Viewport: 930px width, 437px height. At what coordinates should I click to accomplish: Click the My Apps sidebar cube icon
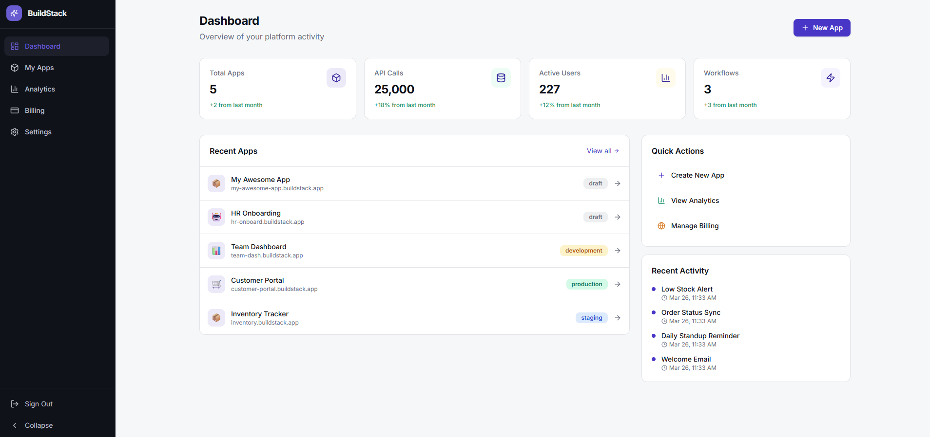(x=15, y=68)
